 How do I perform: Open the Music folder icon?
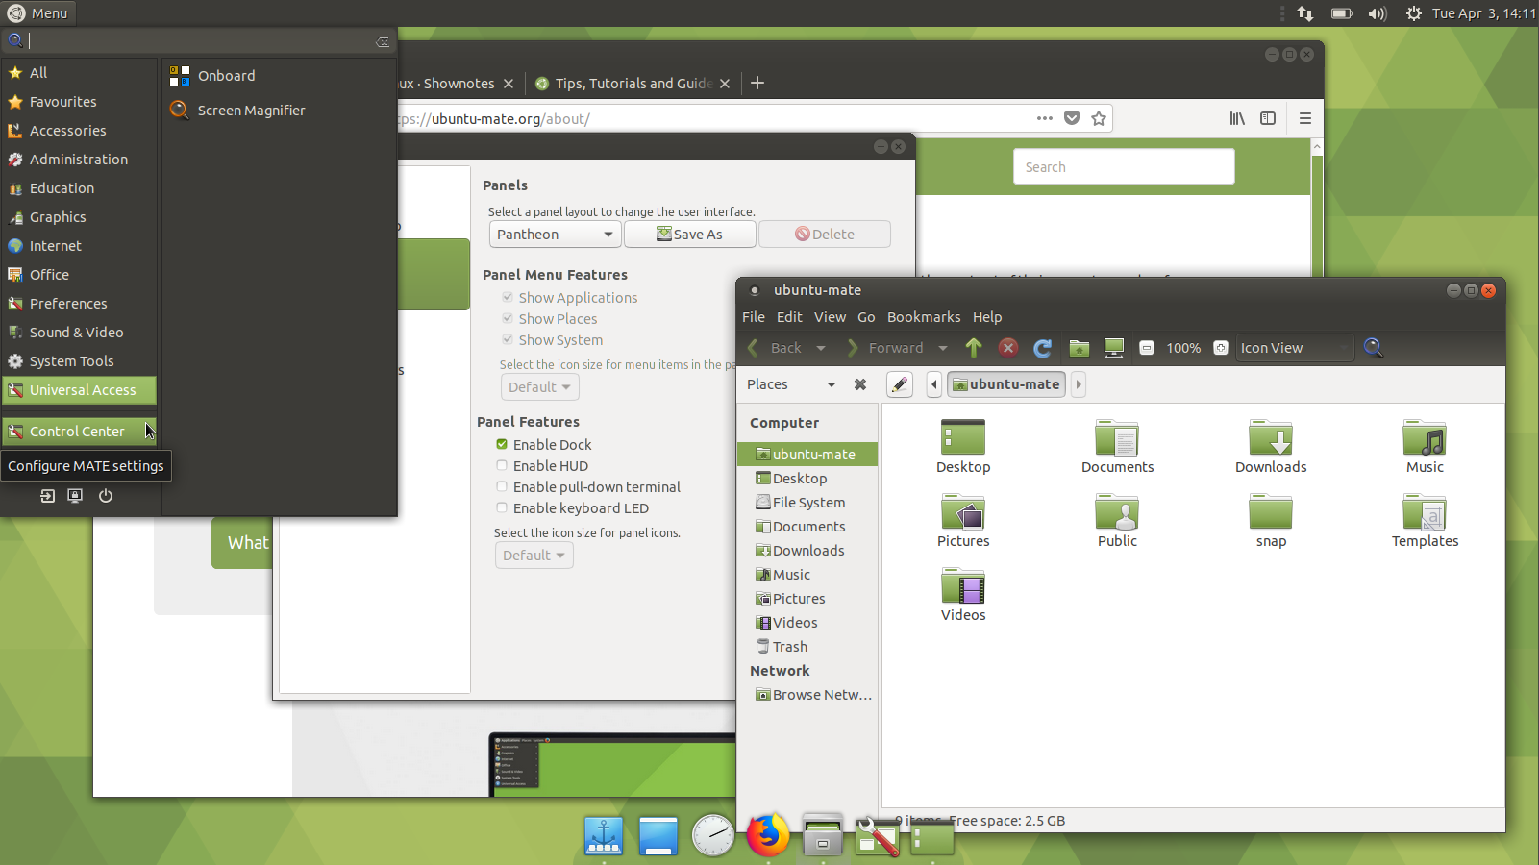pos(1425,448)
